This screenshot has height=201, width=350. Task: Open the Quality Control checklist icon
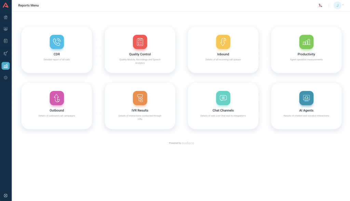[x=140, y=42]
